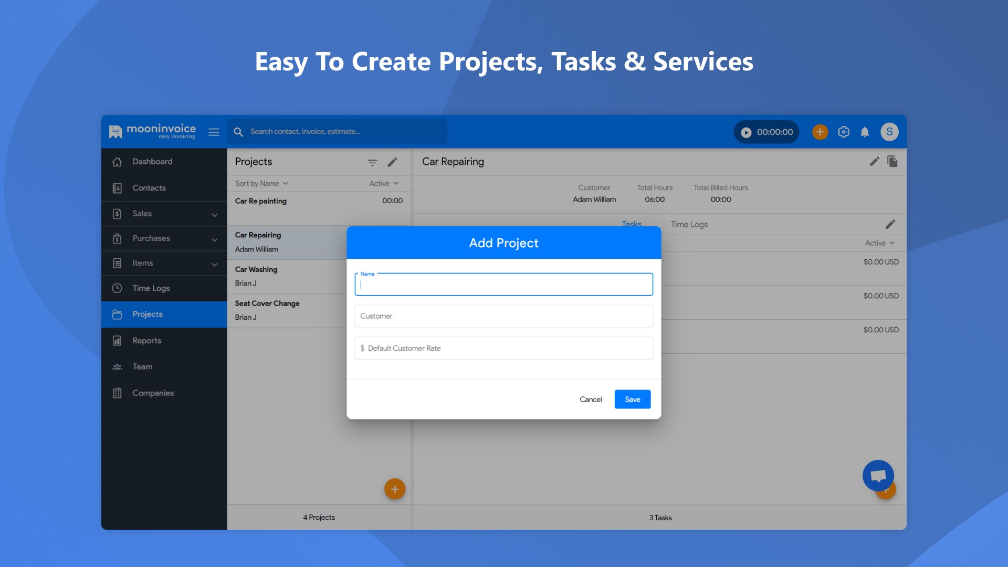Screen dimensions: 1008x567
Task: Open the chat support bubble
Action: click(x=878, y=476)
